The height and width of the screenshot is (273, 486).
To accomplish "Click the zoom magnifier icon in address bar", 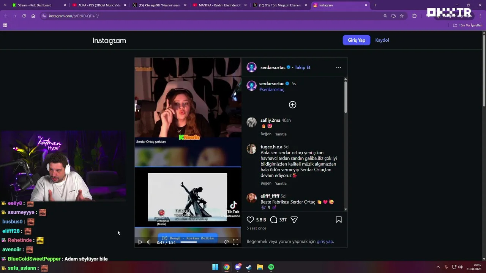I will [385, 16].
